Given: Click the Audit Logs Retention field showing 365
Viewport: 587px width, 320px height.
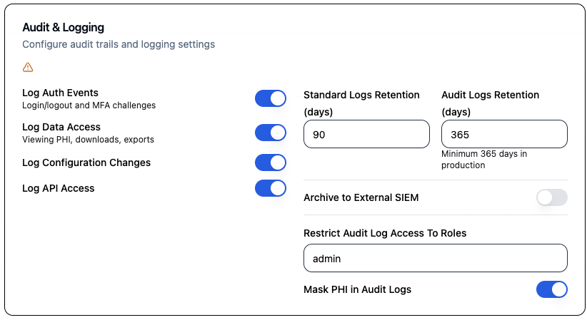Looking at the screenshot, I should coord(504,134).
